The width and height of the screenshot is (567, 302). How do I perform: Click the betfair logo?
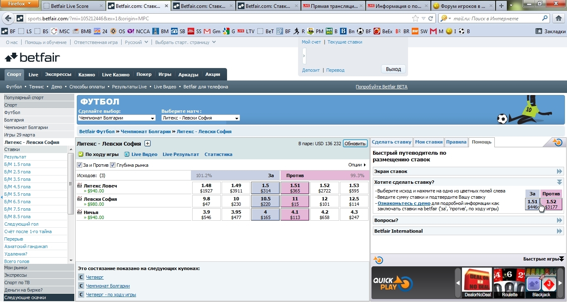pos(32,57)
